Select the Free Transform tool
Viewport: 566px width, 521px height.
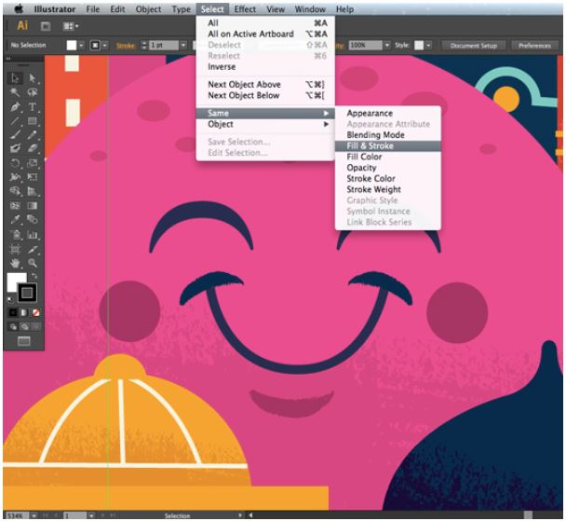tap(33, 177)
